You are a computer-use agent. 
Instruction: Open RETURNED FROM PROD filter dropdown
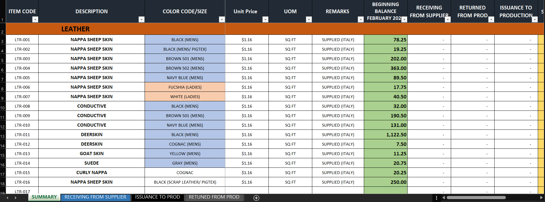point(491,19)
